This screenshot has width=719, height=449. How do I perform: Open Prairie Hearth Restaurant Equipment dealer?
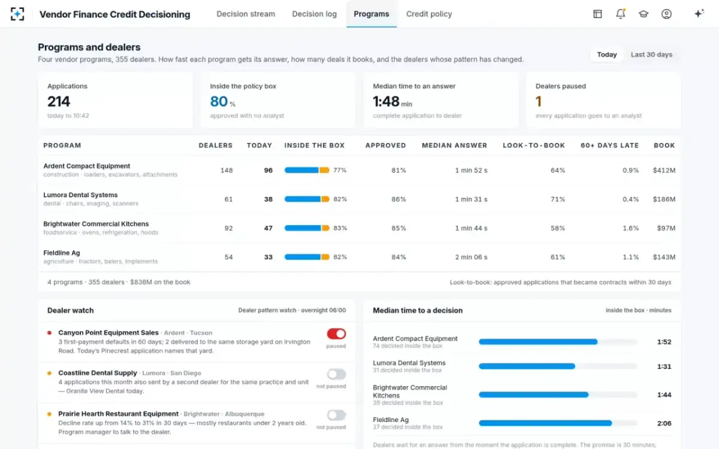pos(119,414)
